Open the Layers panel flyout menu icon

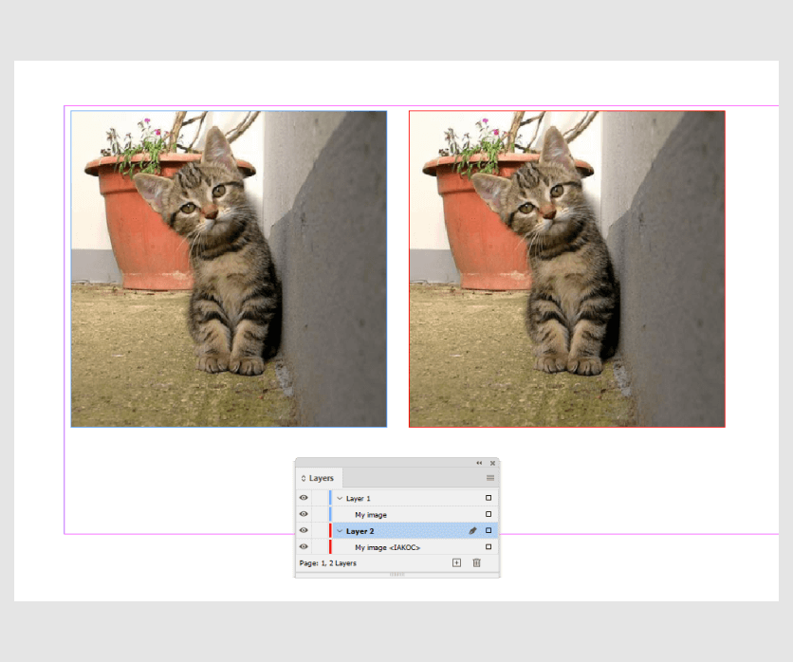pos(489,477)
